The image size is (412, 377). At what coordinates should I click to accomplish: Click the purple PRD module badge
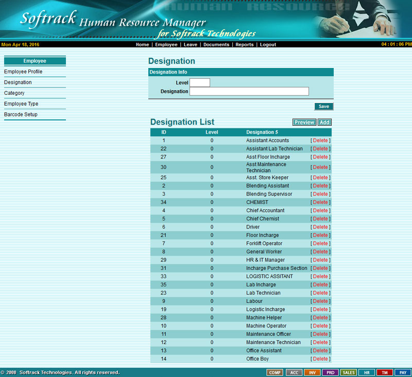tap(330, 372)
